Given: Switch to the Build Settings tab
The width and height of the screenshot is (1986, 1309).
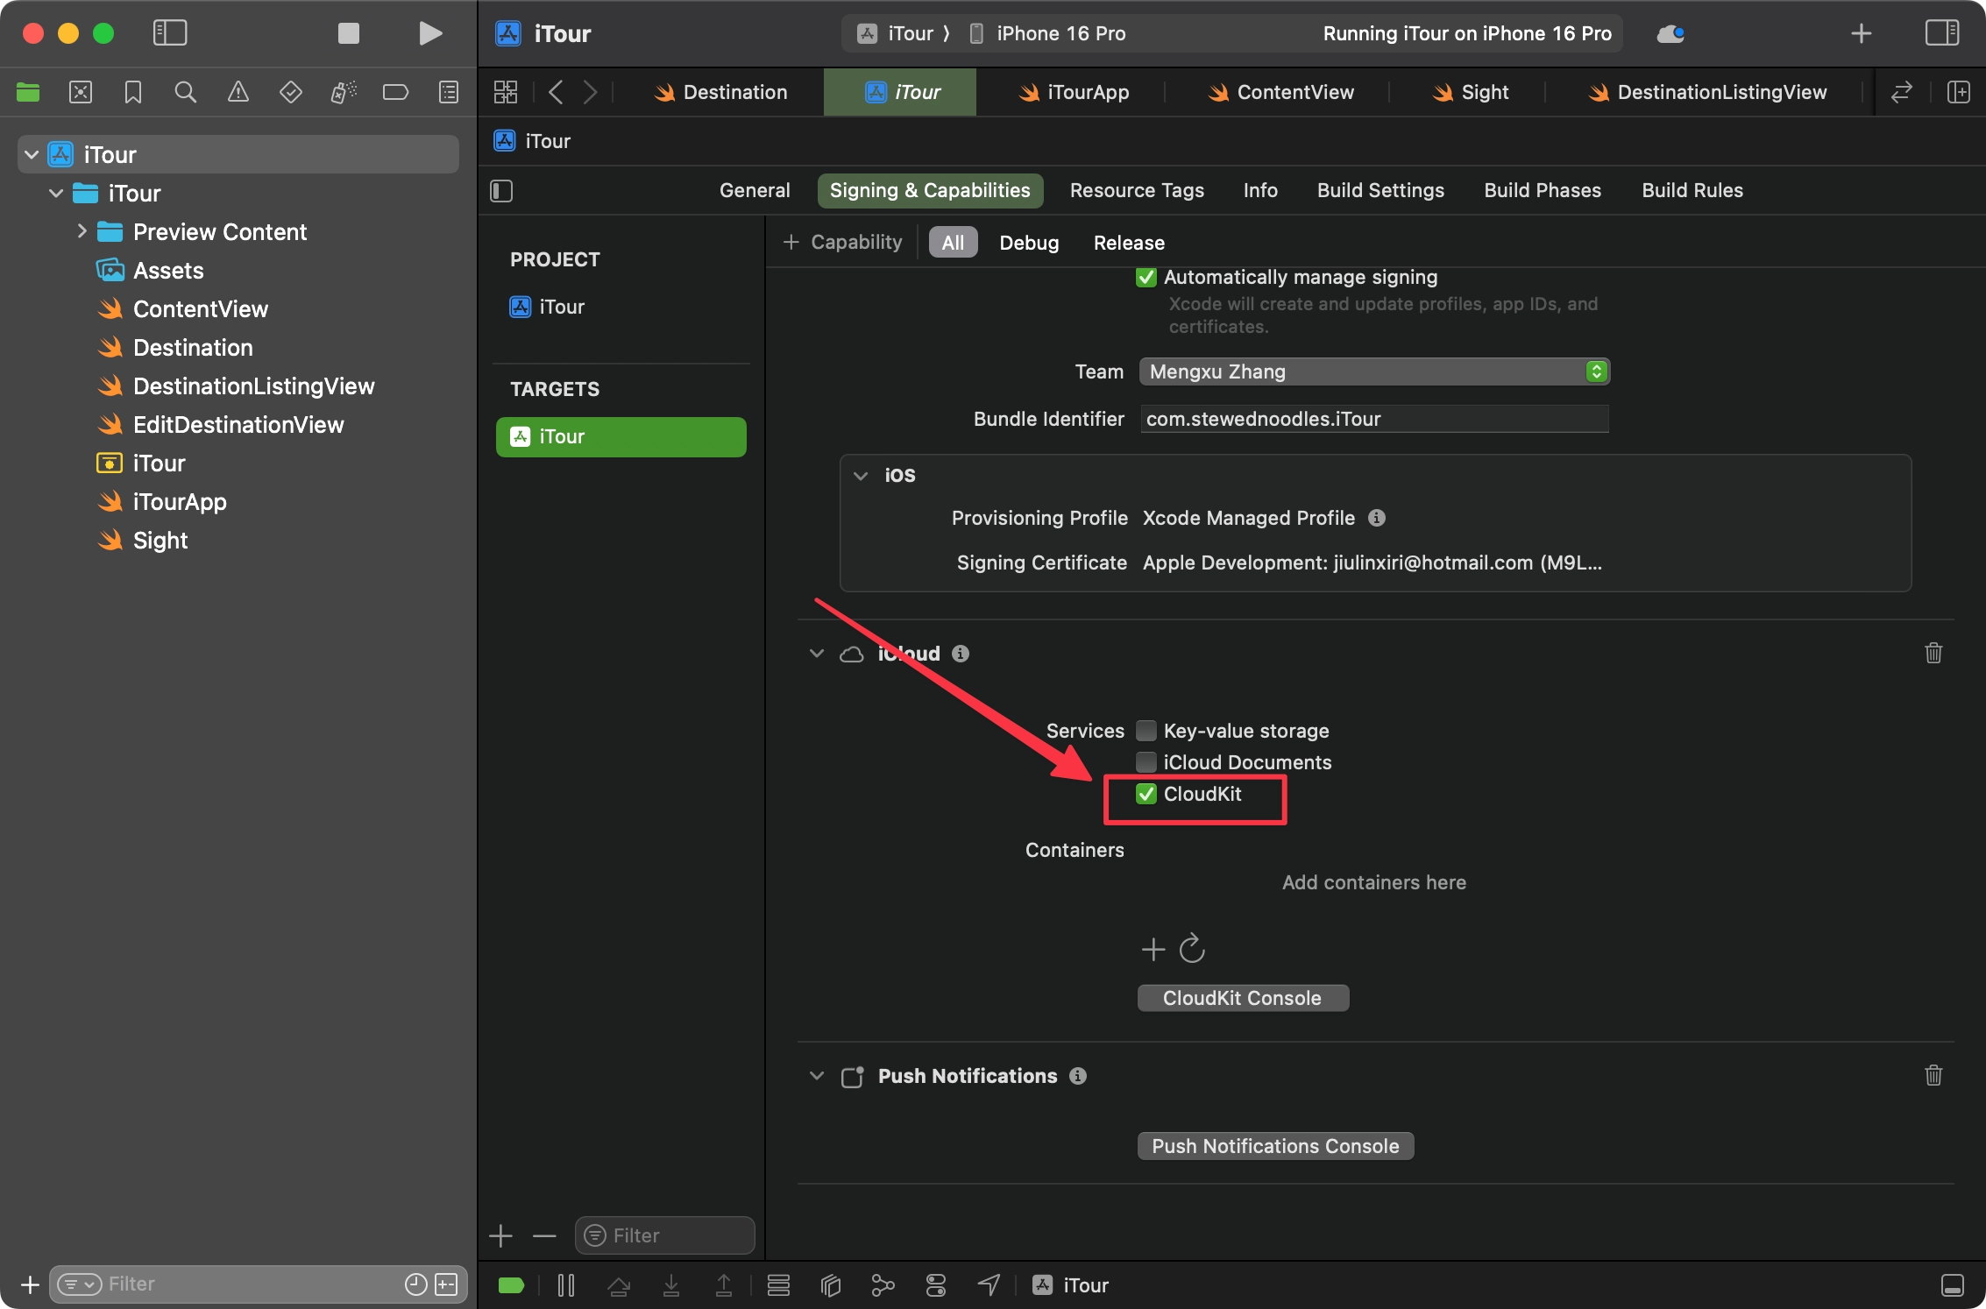Looking at the screenshot, I should tap(1380, 190).
